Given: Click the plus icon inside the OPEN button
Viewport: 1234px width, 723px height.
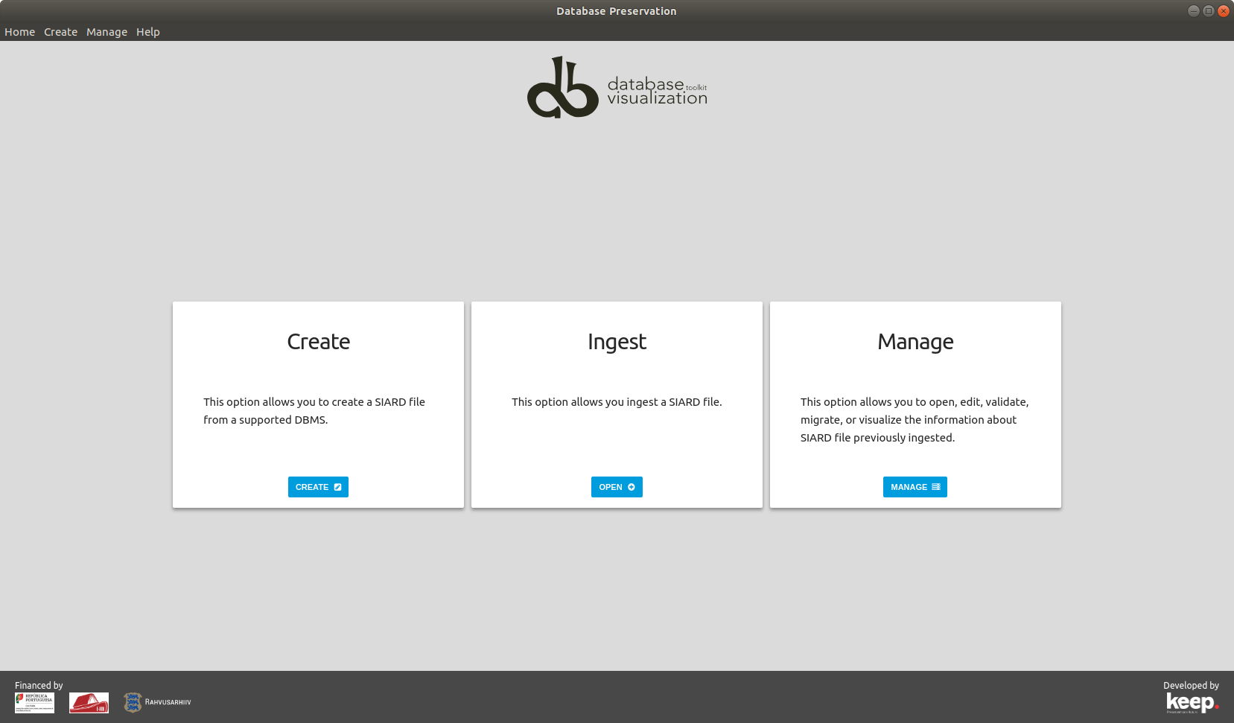Looking at the screenshot, I should pos(630,487).
